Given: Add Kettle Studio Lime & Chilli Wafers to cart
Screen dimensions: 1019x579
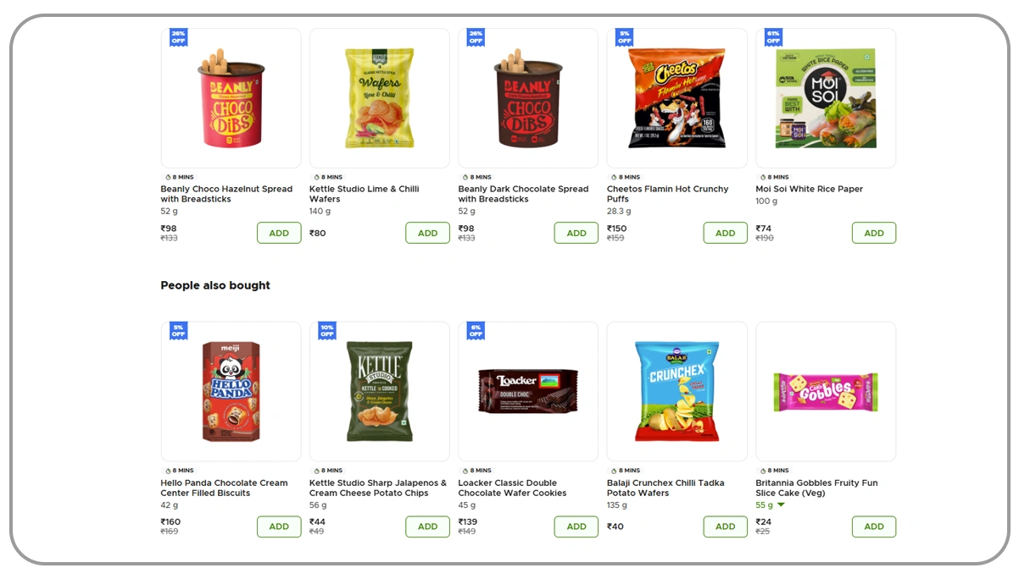Looking at the screenshot, I should pos(427,233).
